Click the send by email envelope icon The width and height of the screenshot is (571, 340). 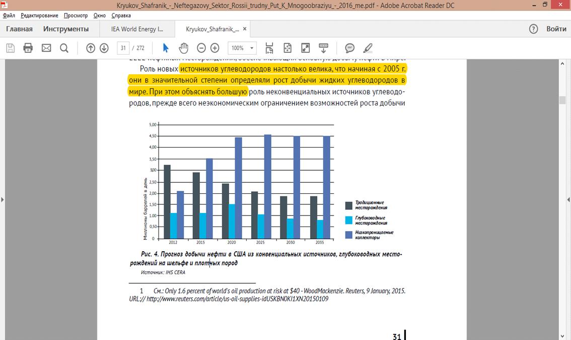(46, 48)
